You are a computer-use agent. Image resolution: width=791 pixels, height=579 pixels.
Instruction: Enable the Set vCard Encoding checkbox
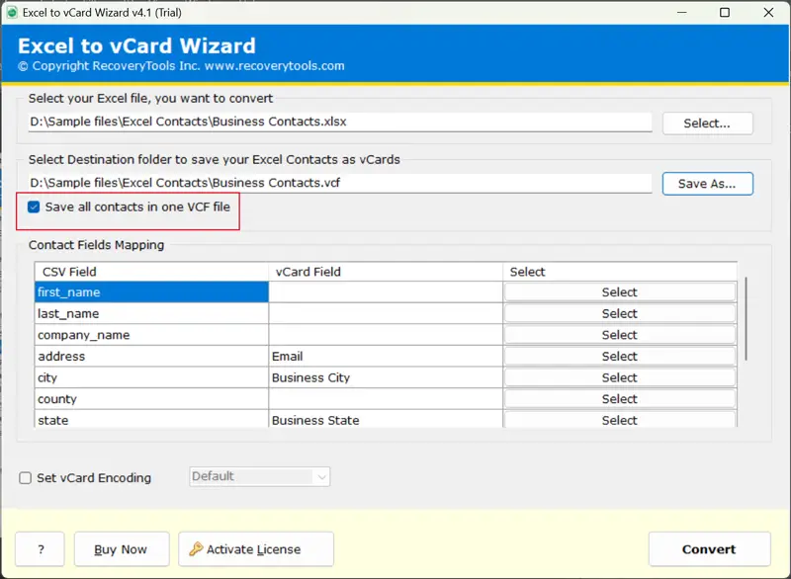coord(26,478)
